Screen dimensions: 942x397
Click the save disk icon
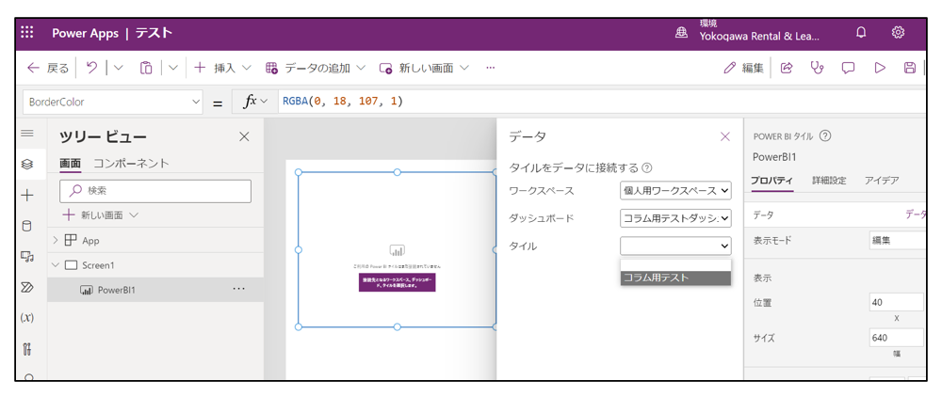pyautogui.click(x=910, y=68)
